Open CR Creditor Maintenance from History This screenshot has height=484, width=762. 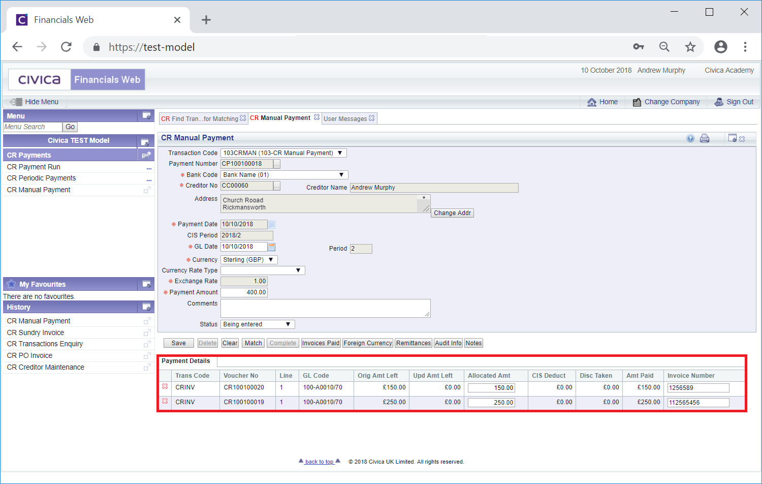click(46, 367)
